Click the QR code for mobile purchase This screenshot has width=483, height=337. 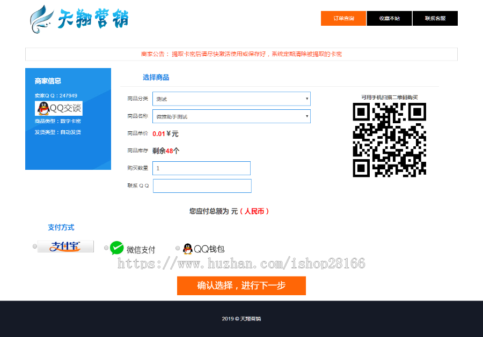390,140
